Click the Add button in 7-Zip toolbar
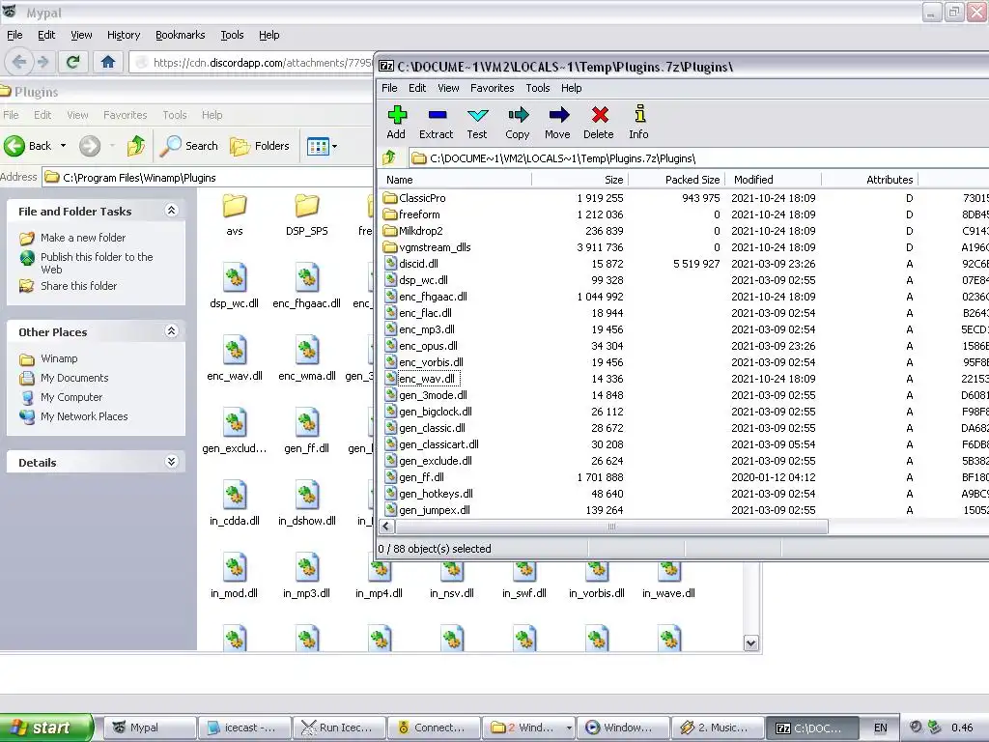 (x=396, y=123)
